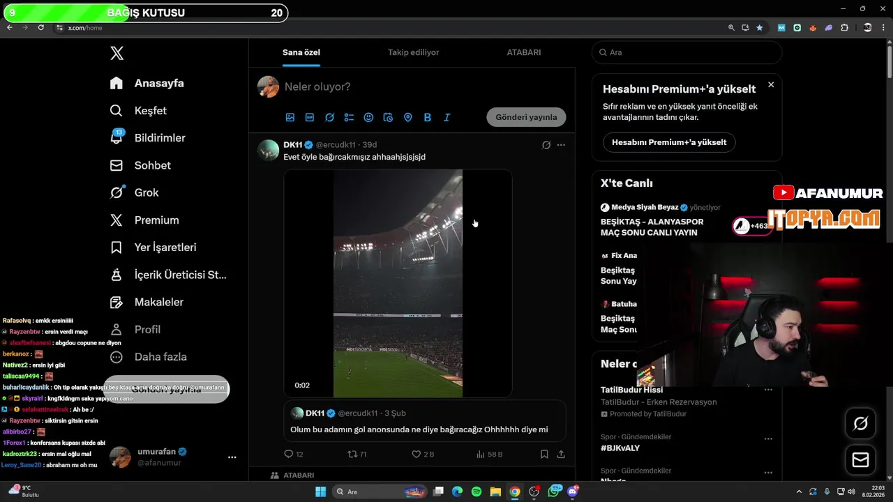The width and height of the screenshot is (893, 502).
Task: Open the X logo home link
Action: coord(117,53)
